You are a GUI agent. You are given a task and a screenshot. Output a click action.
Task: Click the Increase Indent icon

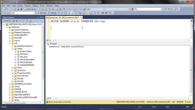tap(106, 13)
